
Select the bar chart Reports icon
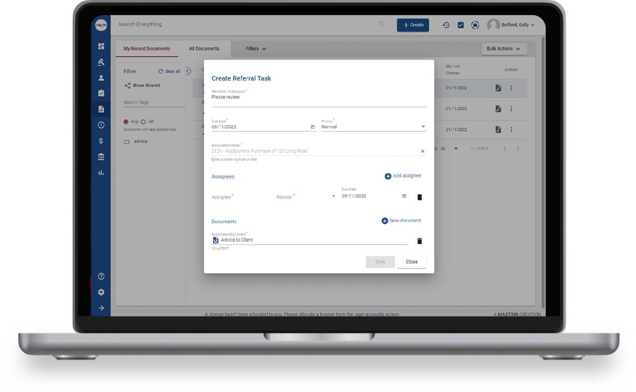coord(101,173)
